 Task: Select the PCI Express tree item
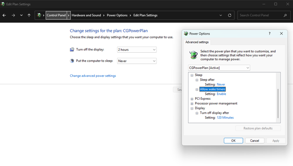click(203, 99)
